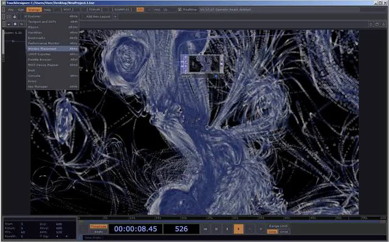Set Range Limit to Once
This screenshot has height=242, width=389.
284,232
